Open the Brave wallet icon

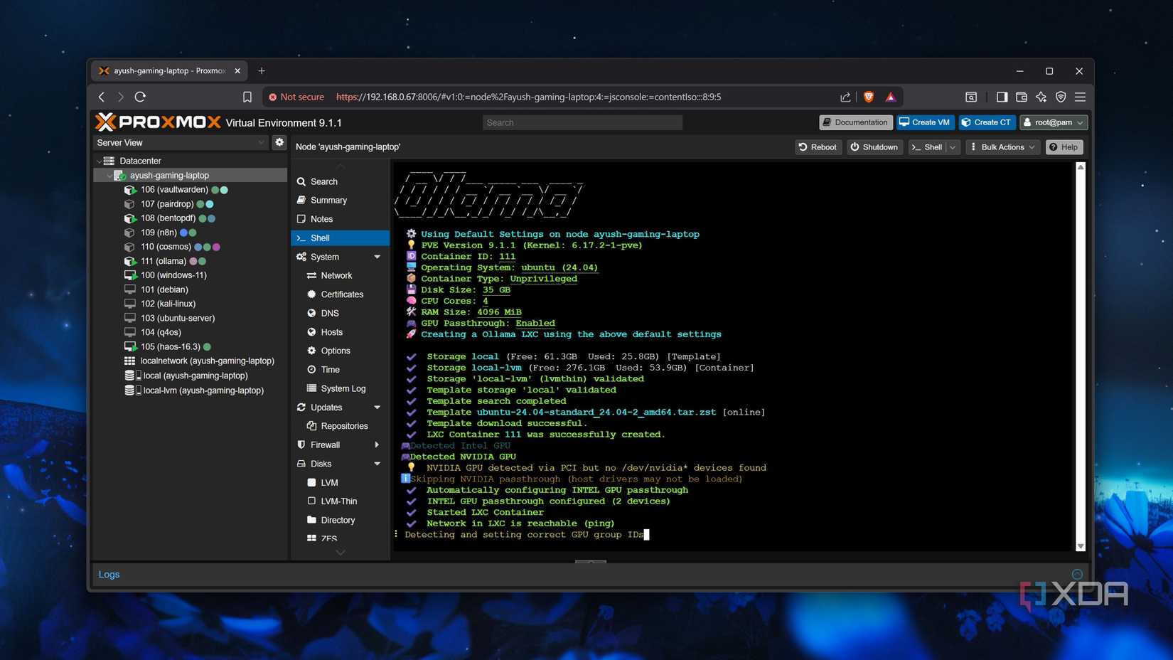pyautogui.click(x=1022, y=97)
